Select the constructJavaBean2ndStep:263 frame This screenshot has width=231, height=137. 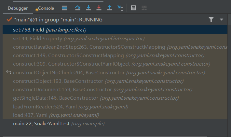pyautogui.click(x=89, y=47)
